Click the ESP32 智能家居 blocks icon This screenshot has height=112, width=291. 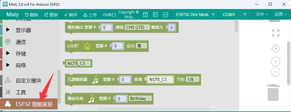pyautogui.click(x=8, y=104)
